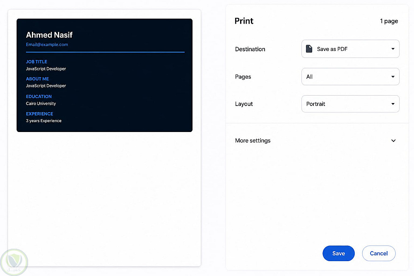Click the green shield watermark logo

coord(14,262)
